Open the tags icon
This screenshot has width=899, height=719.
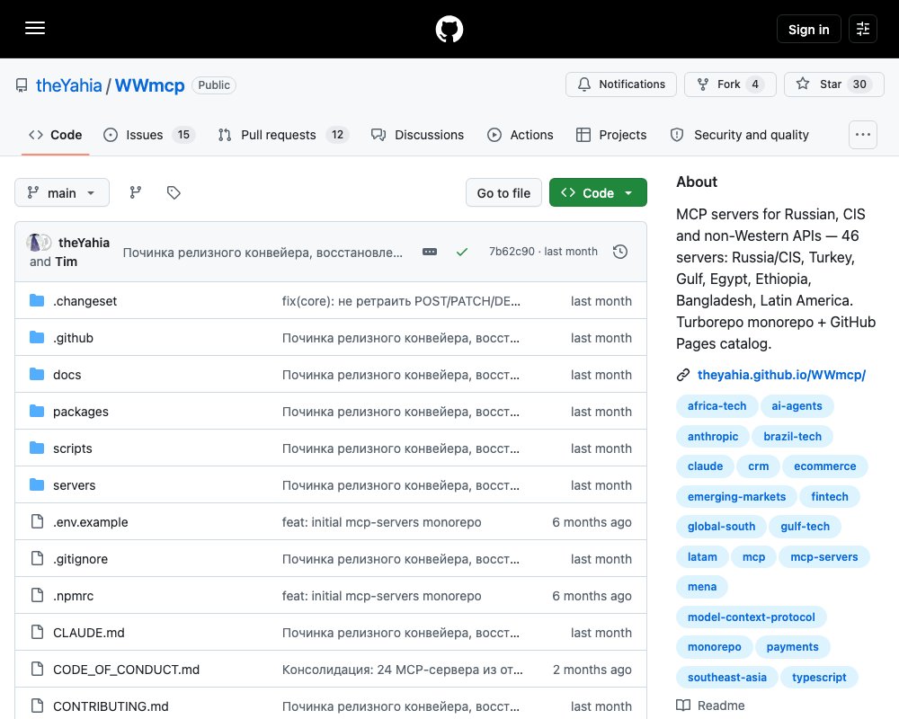[x=174, y=192]
